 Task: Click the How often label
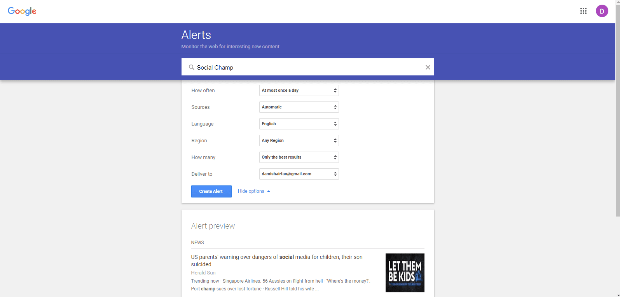[x=203, y=91]
